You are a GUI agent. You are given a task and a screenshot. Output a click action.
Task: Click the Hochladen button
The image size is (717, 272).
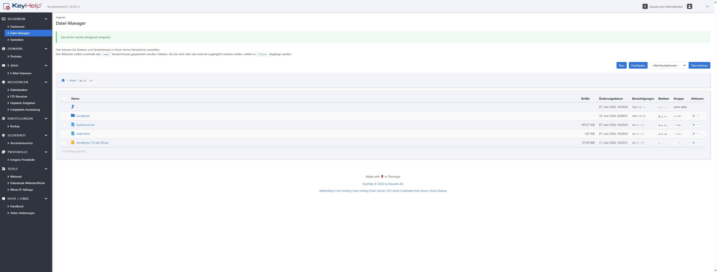pyautogui.click(x=638, y=65)
